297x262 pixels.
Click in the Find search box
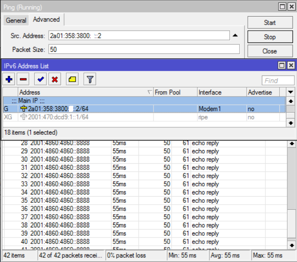(x=278, y=80)
